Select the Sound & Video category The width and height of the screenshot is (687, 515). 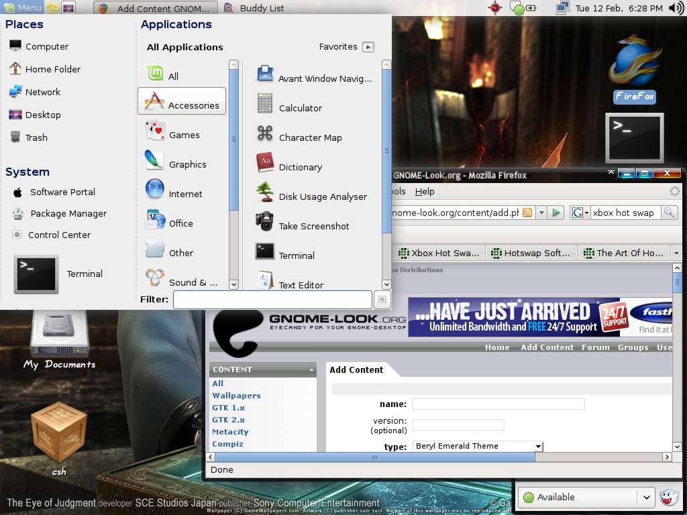pos(181,278)
